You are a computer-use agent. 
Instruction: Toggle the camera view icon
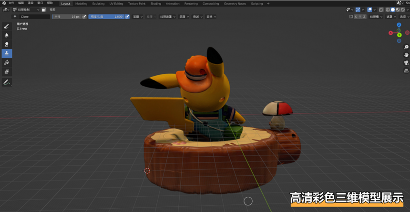click(406, 63)
